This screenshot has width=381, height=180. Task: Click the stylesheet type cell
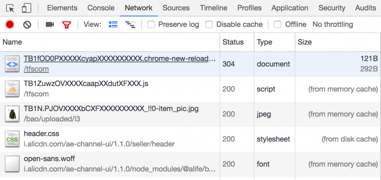273,139
